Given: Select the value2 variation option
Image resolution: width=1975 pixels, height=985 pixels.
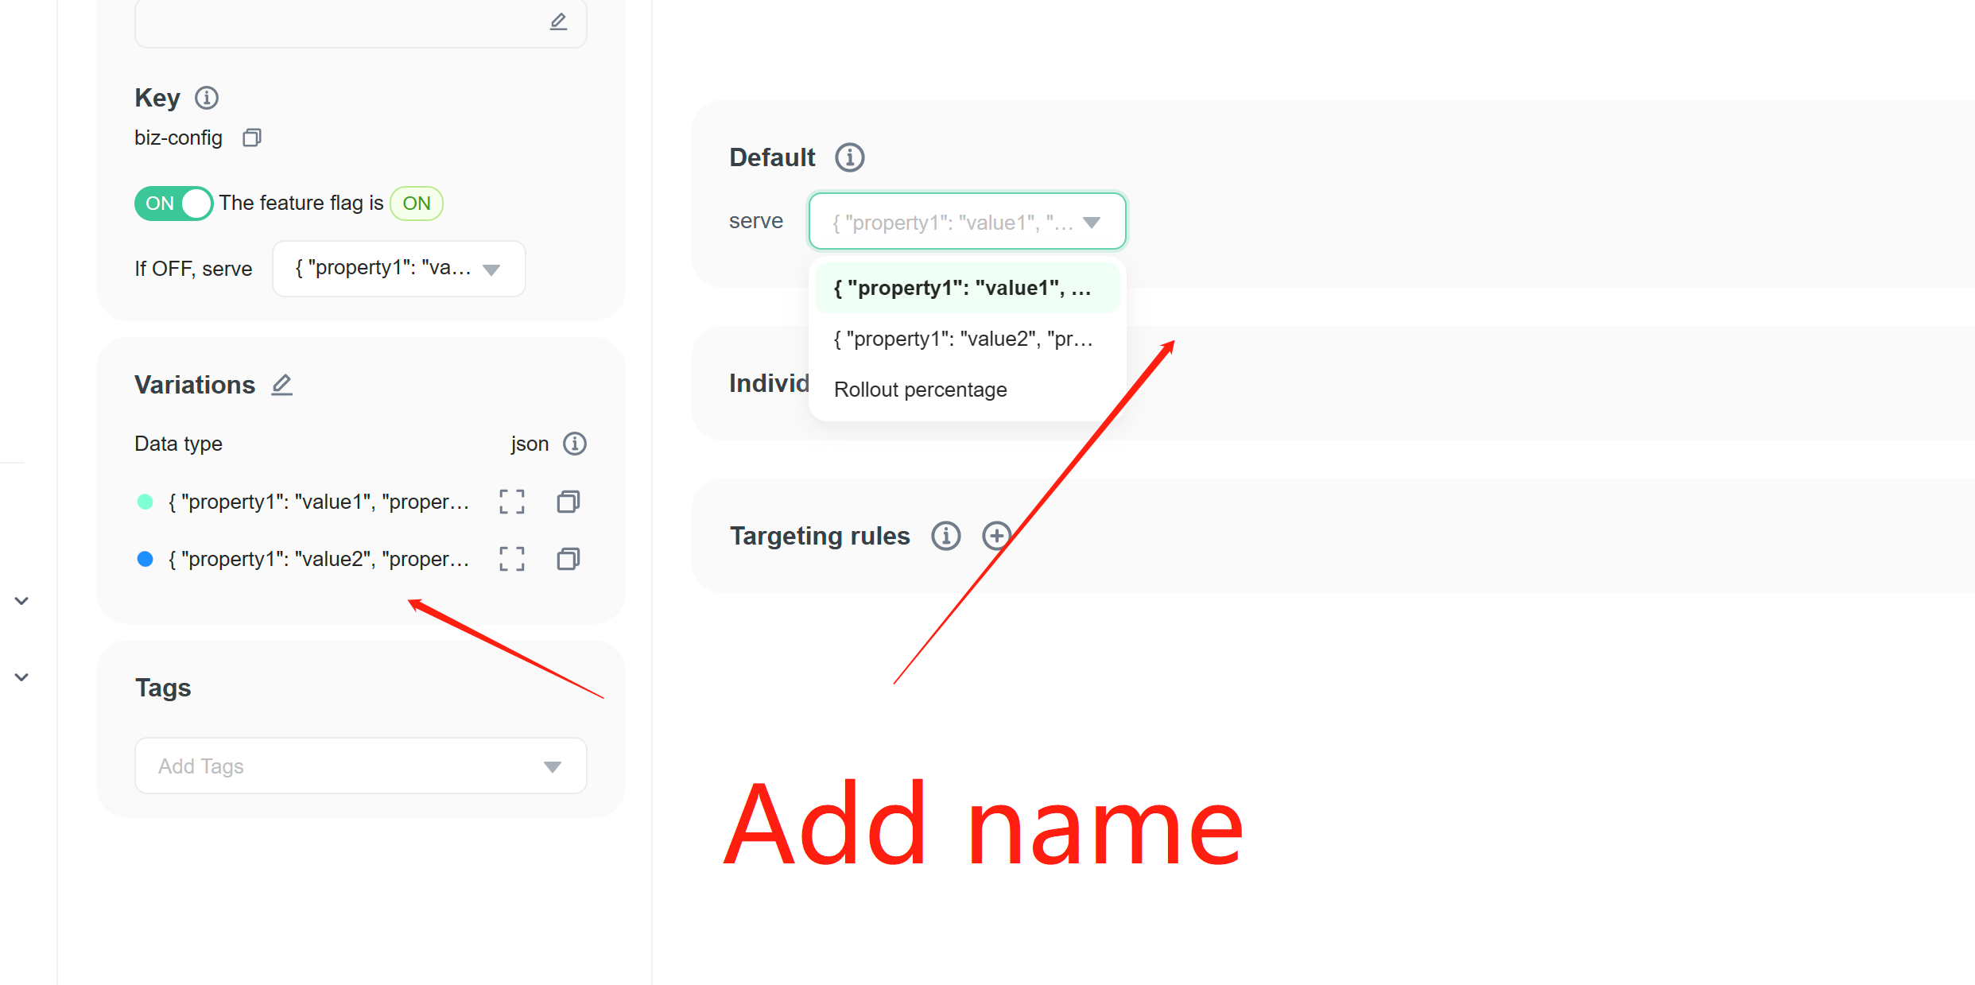Looking at the screenshot, I should 962,338.
